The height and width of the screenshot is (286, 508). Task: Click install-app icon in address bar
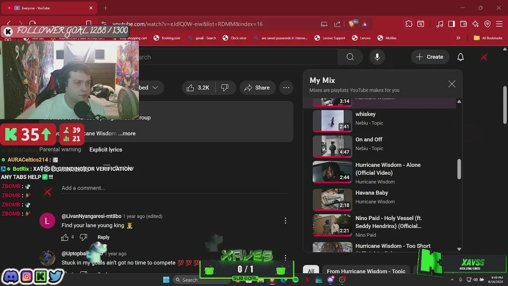324,24
